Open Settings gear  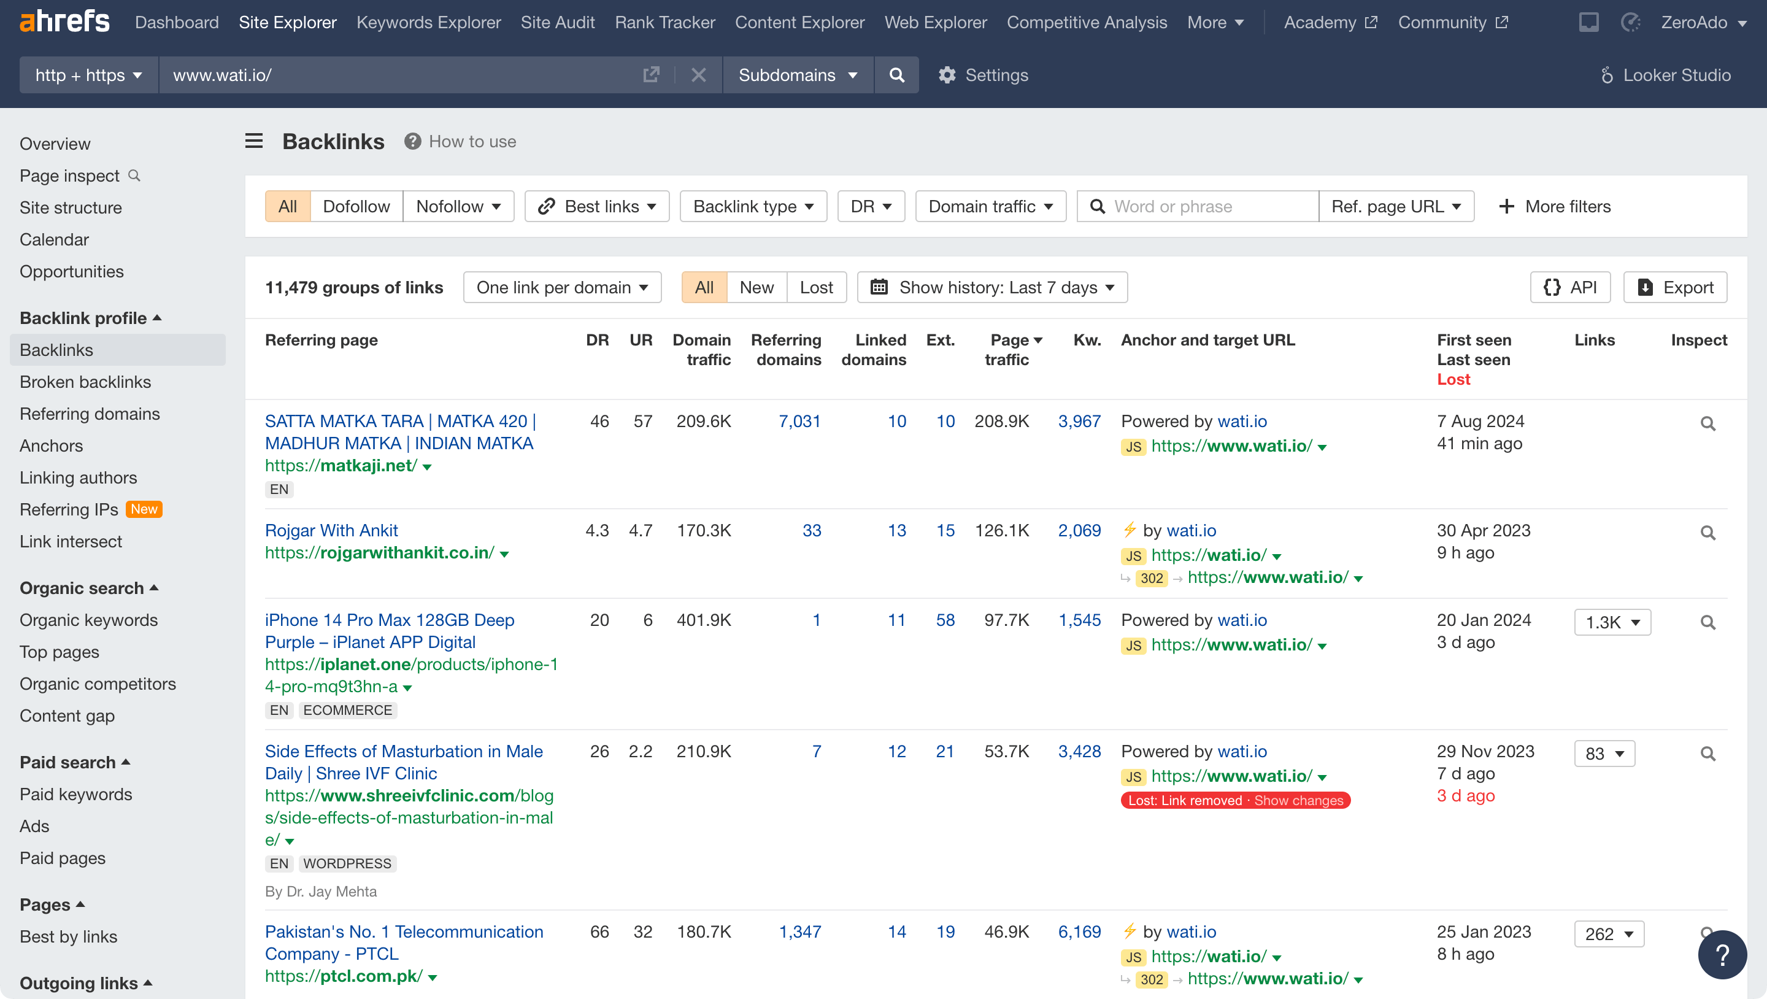(984, 75)
